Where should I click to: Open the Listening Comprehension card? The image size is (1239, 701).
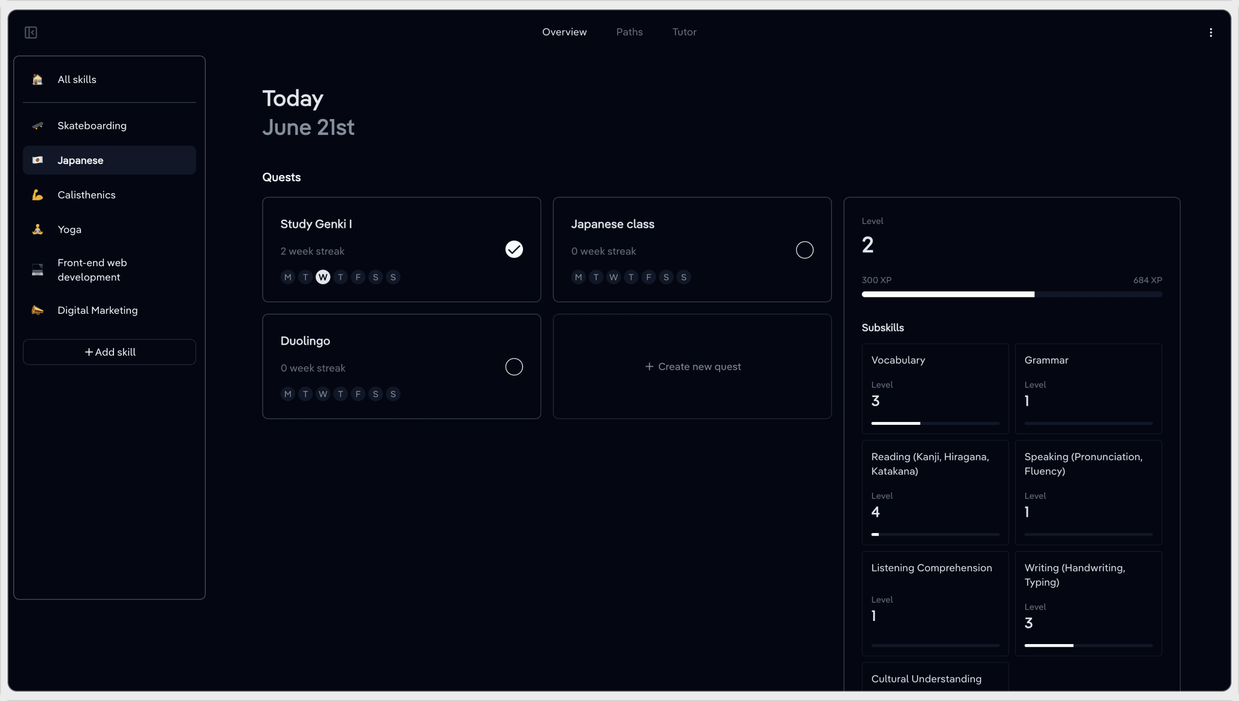[x=935, y=604]
